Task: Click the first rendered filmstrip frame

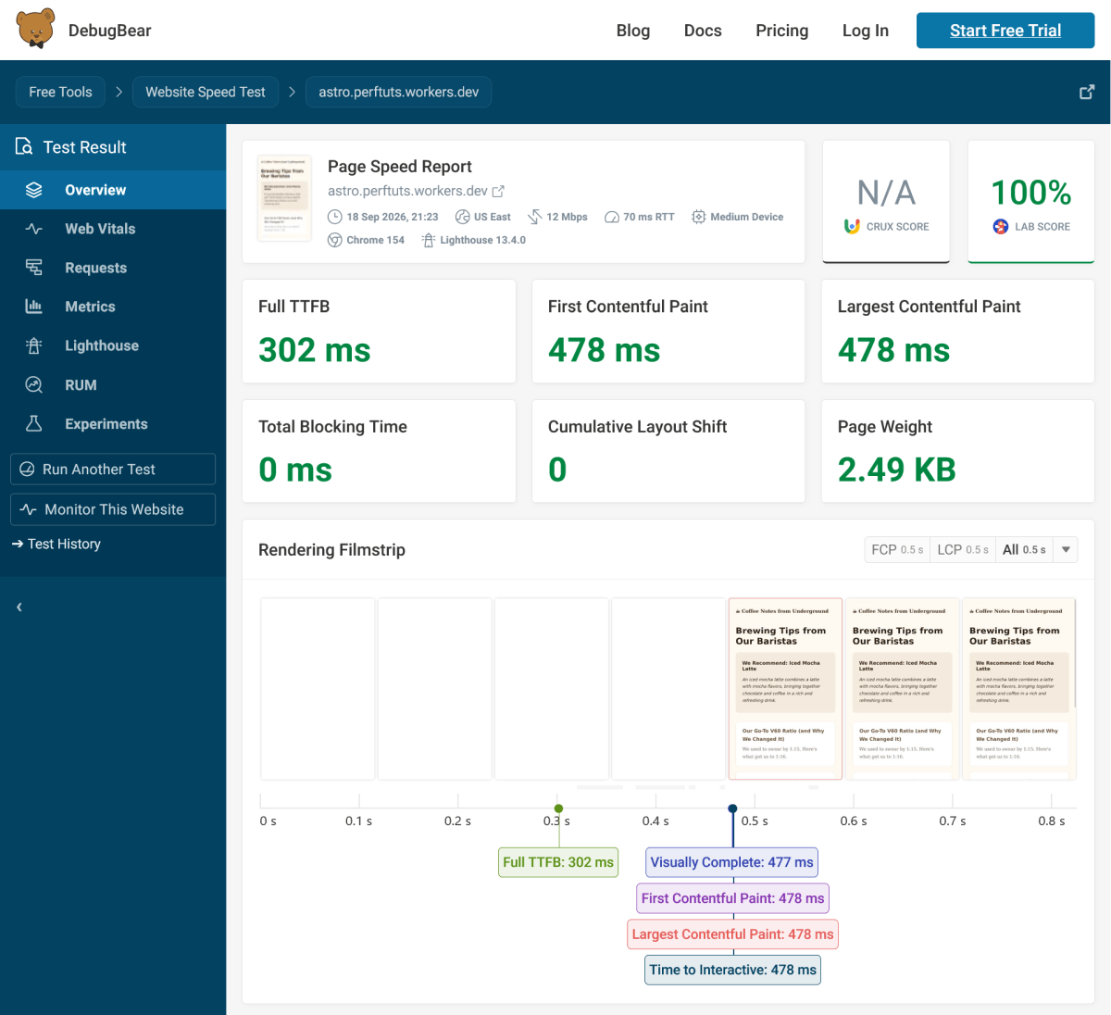Action: [x=785, y=689]
